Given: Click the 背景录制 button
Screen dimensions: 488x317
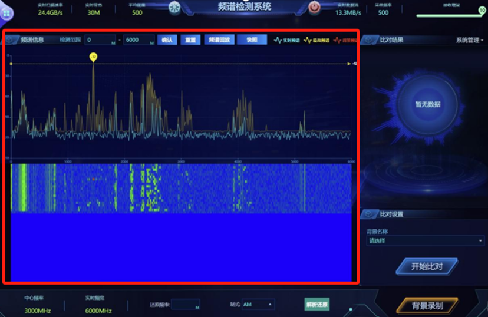Looking at the screenshot, I should point(427,305).
